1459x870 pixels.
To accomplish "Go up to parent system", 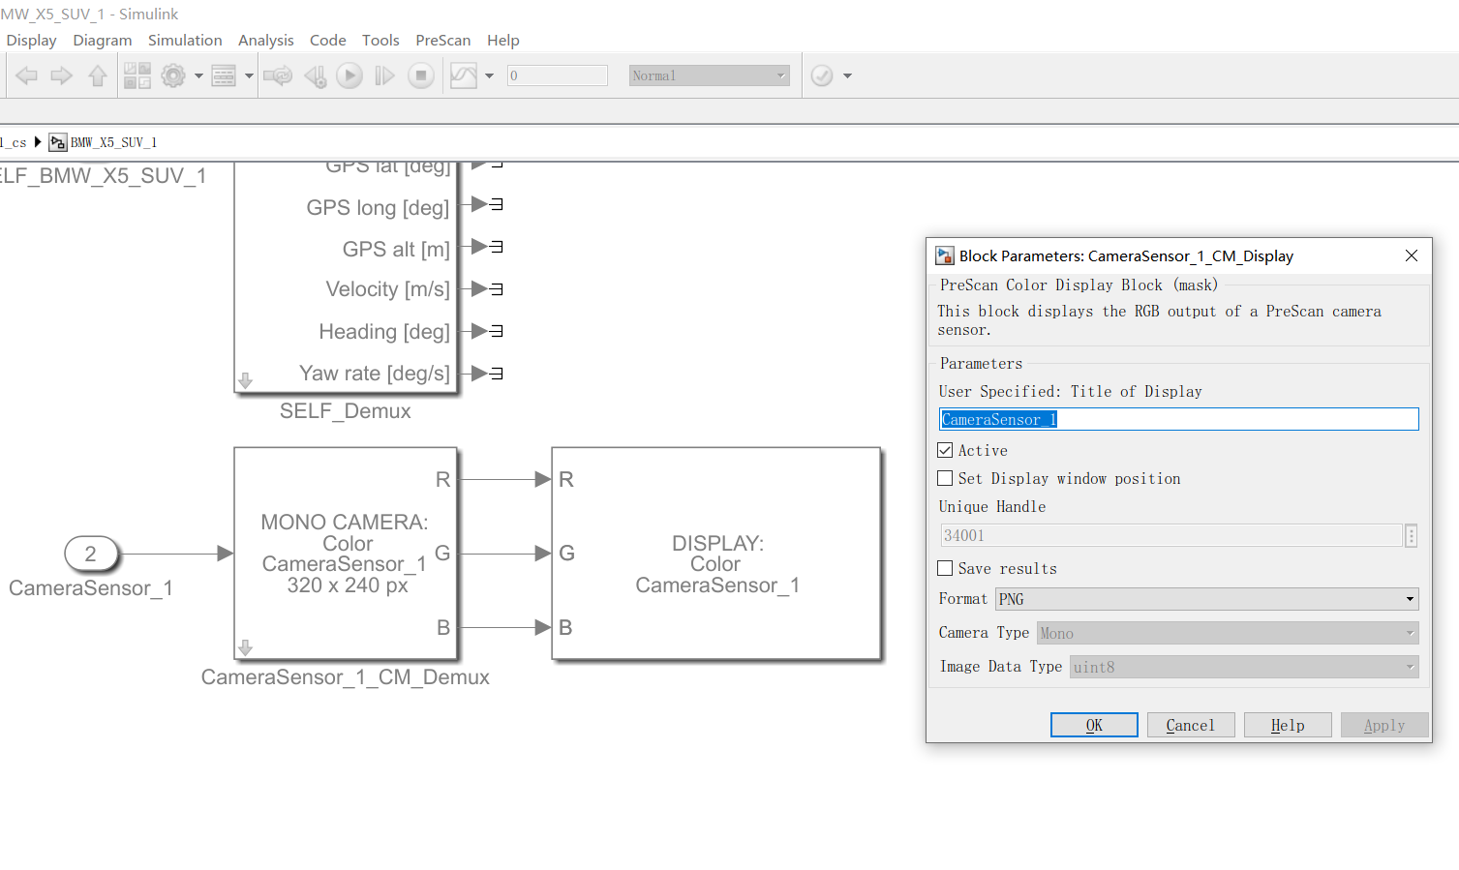I will pyautogui.click(x=98, y=75).
